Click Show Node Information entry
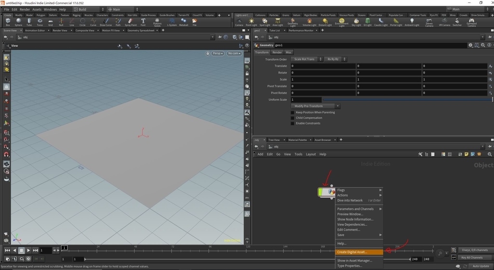This screenshot has height=270, width=494. click(359, 219)
